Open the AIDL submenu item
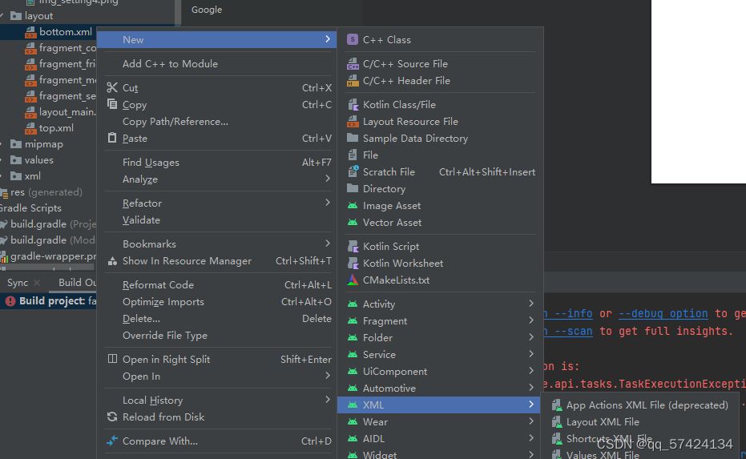Viewport: 746px width, 459px height. point(438,438)
